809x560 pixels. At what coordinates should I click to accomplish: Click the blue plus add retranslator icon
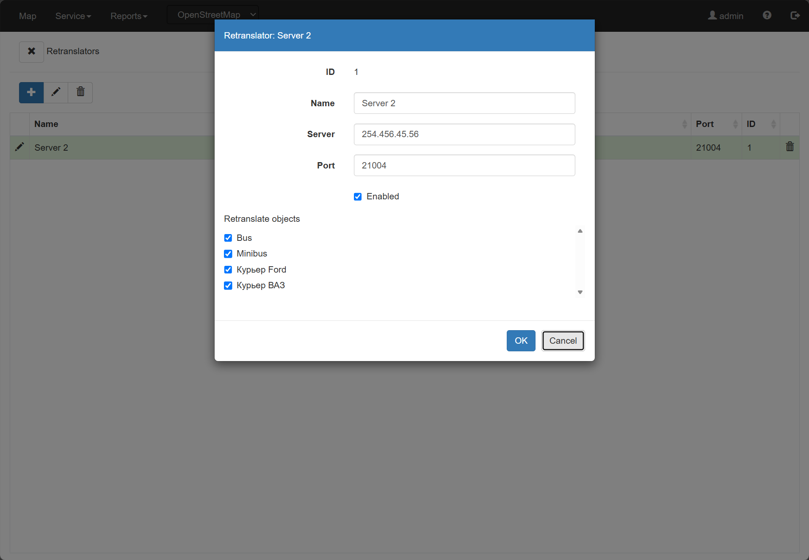click(31, 92)
